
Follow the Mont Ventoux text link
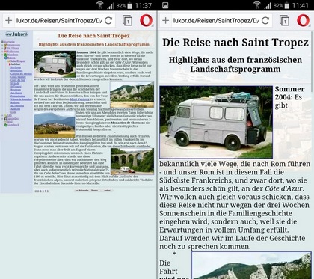pyautogui.click(x=79, y=99)
